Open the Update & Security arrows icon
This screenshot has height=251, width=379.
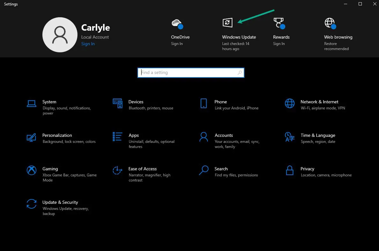click(32, 204)
